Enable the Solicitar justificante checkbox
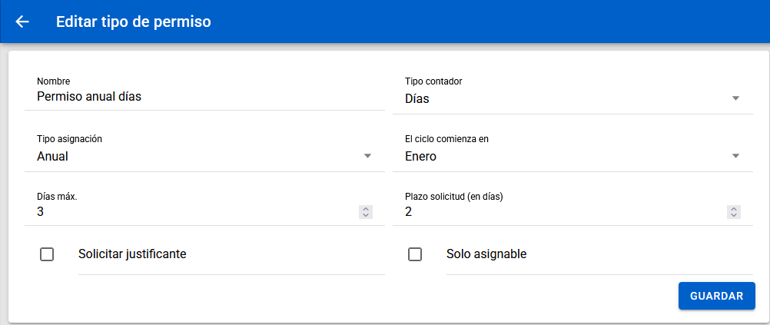The image size is (770, 325). 47,254
